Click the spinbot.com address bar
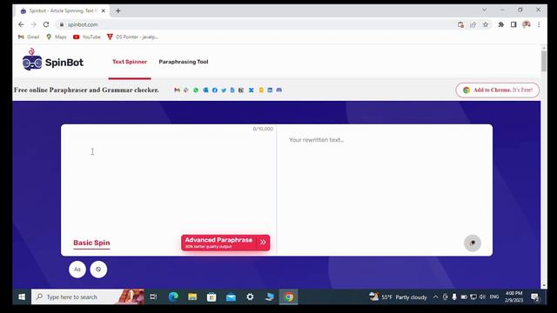This screenshot has height=313, width=557. click(x=256, y=24)
